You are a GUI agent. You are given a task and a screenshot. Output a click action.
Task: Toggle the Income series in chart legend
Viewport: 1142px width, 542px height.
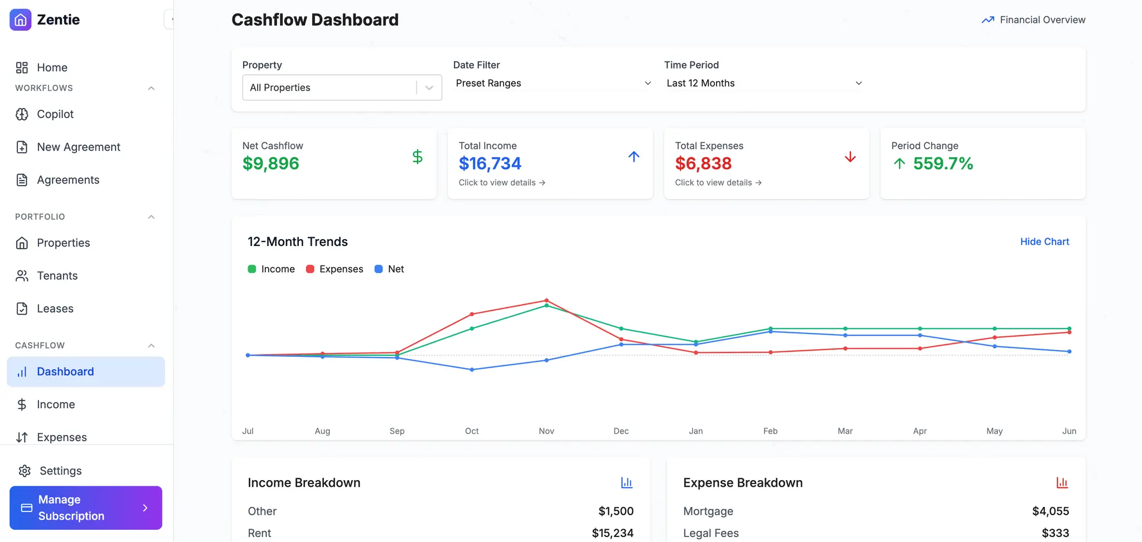[x=271, y=269]
